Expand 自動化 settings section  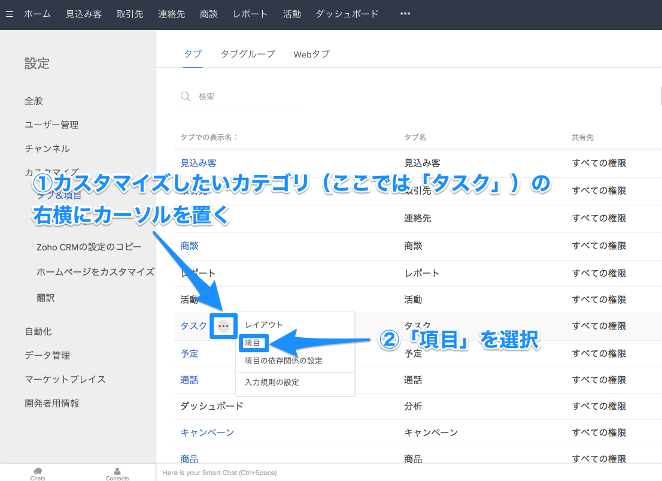coord(38,331)
